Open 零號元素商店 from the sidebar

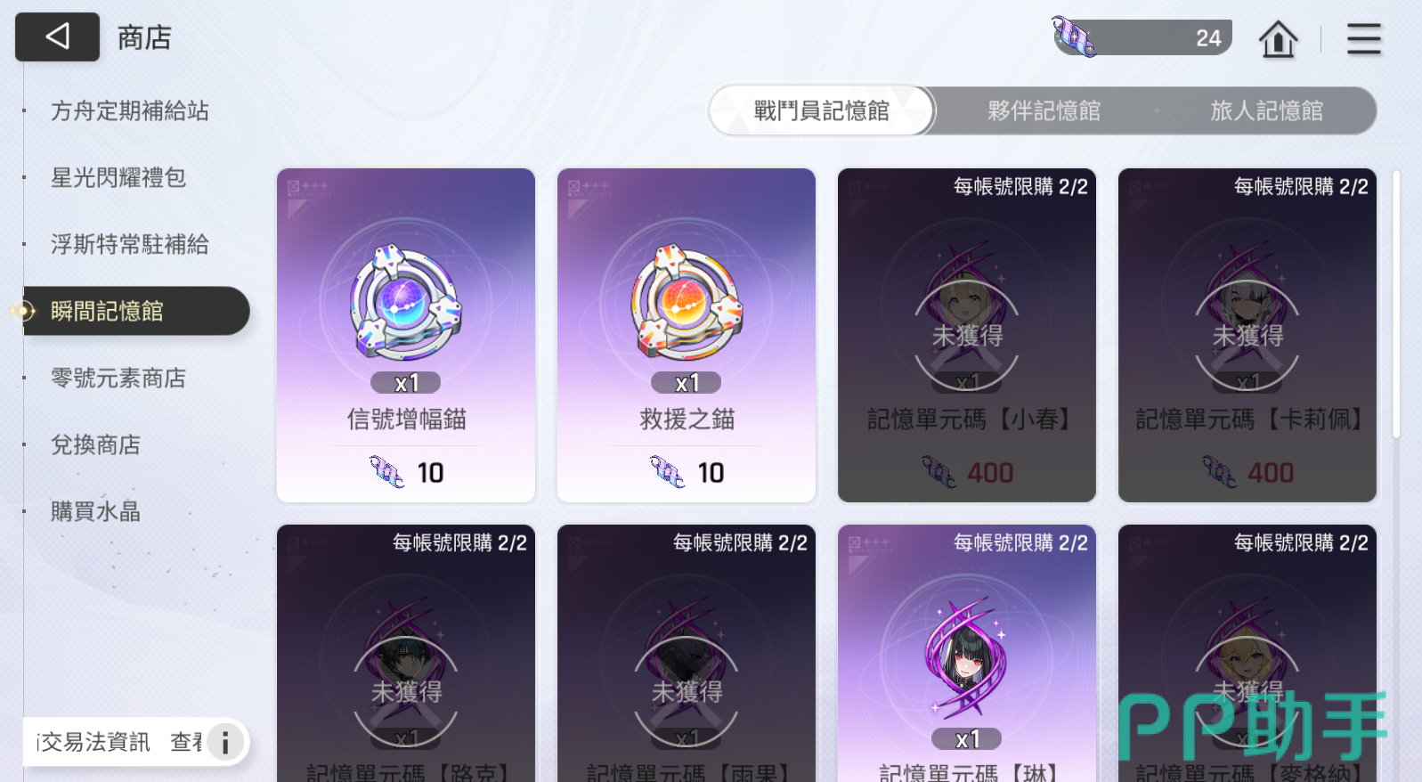pos(118,378)
